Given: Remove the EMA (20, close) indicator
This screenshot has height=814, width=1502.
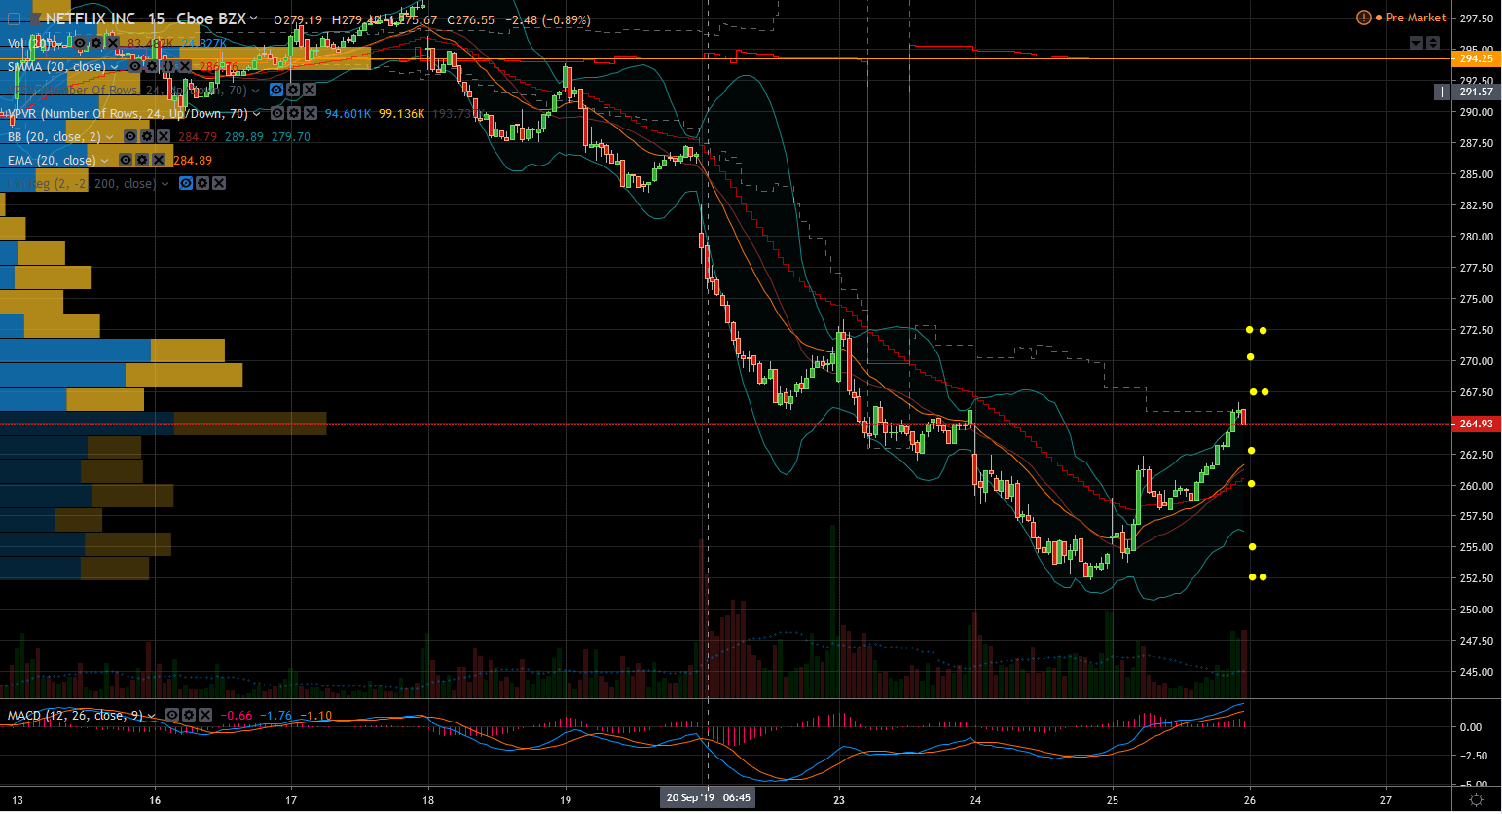Looking at the screenshot, I should [x=158, y=160].
